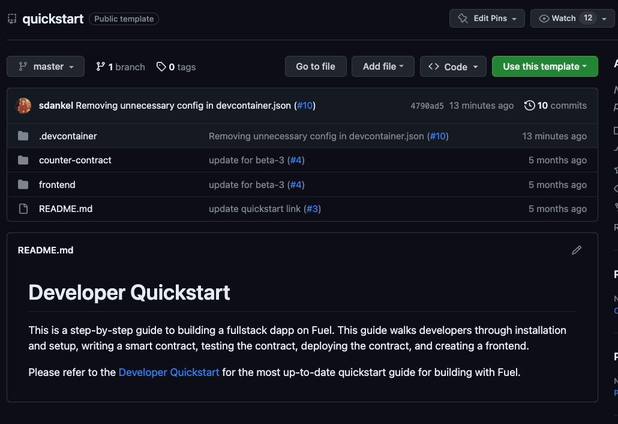The image size is (618, 424).
Task: Click the clock icon beside 10 commits
Action: [529, 105]
